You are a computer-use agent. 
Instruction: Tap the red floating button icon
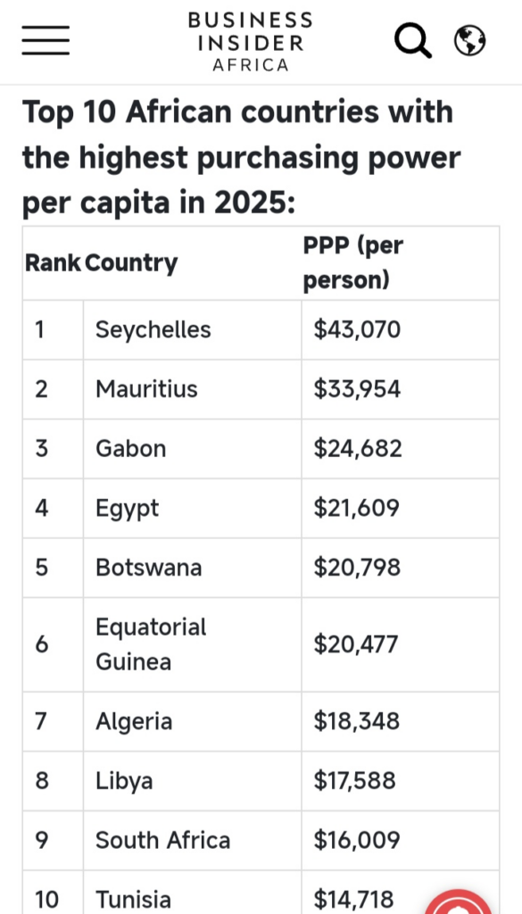(459, 902)
